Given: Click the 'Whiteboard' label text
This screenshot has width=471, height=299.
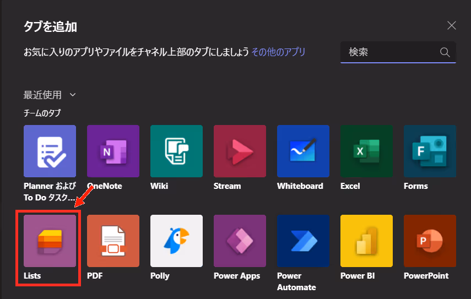Looking at the screenshot, I should pyautogui.click(x=300, y=186).
